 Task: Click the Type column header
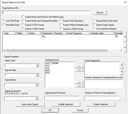click(9, 33)
